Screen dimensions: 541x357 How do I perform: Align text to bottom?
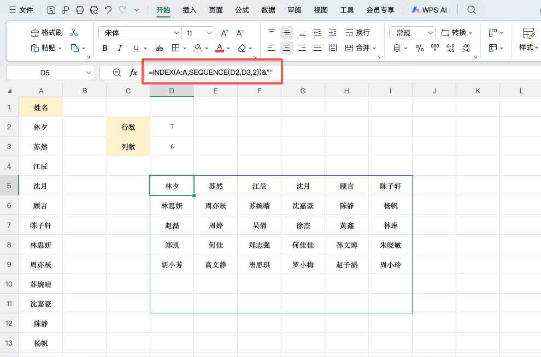point(302,33)
